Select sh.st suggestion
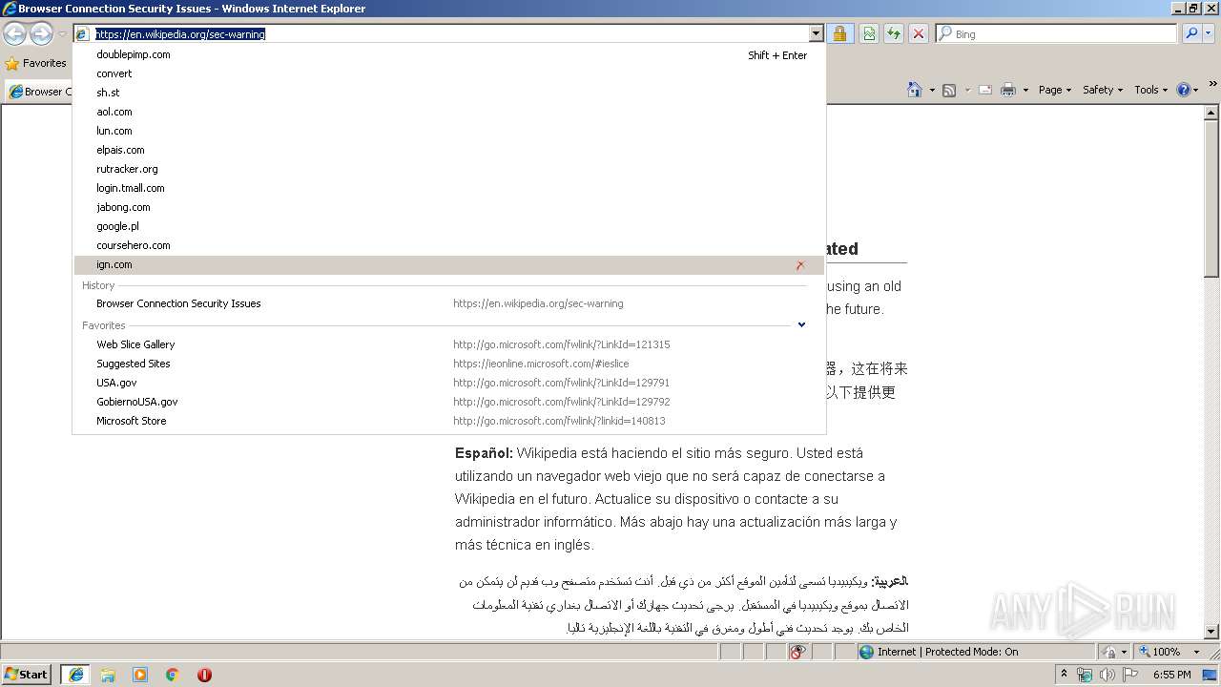Image resolution: width=1221 pixels, height=687 pixels. point(448,93)
